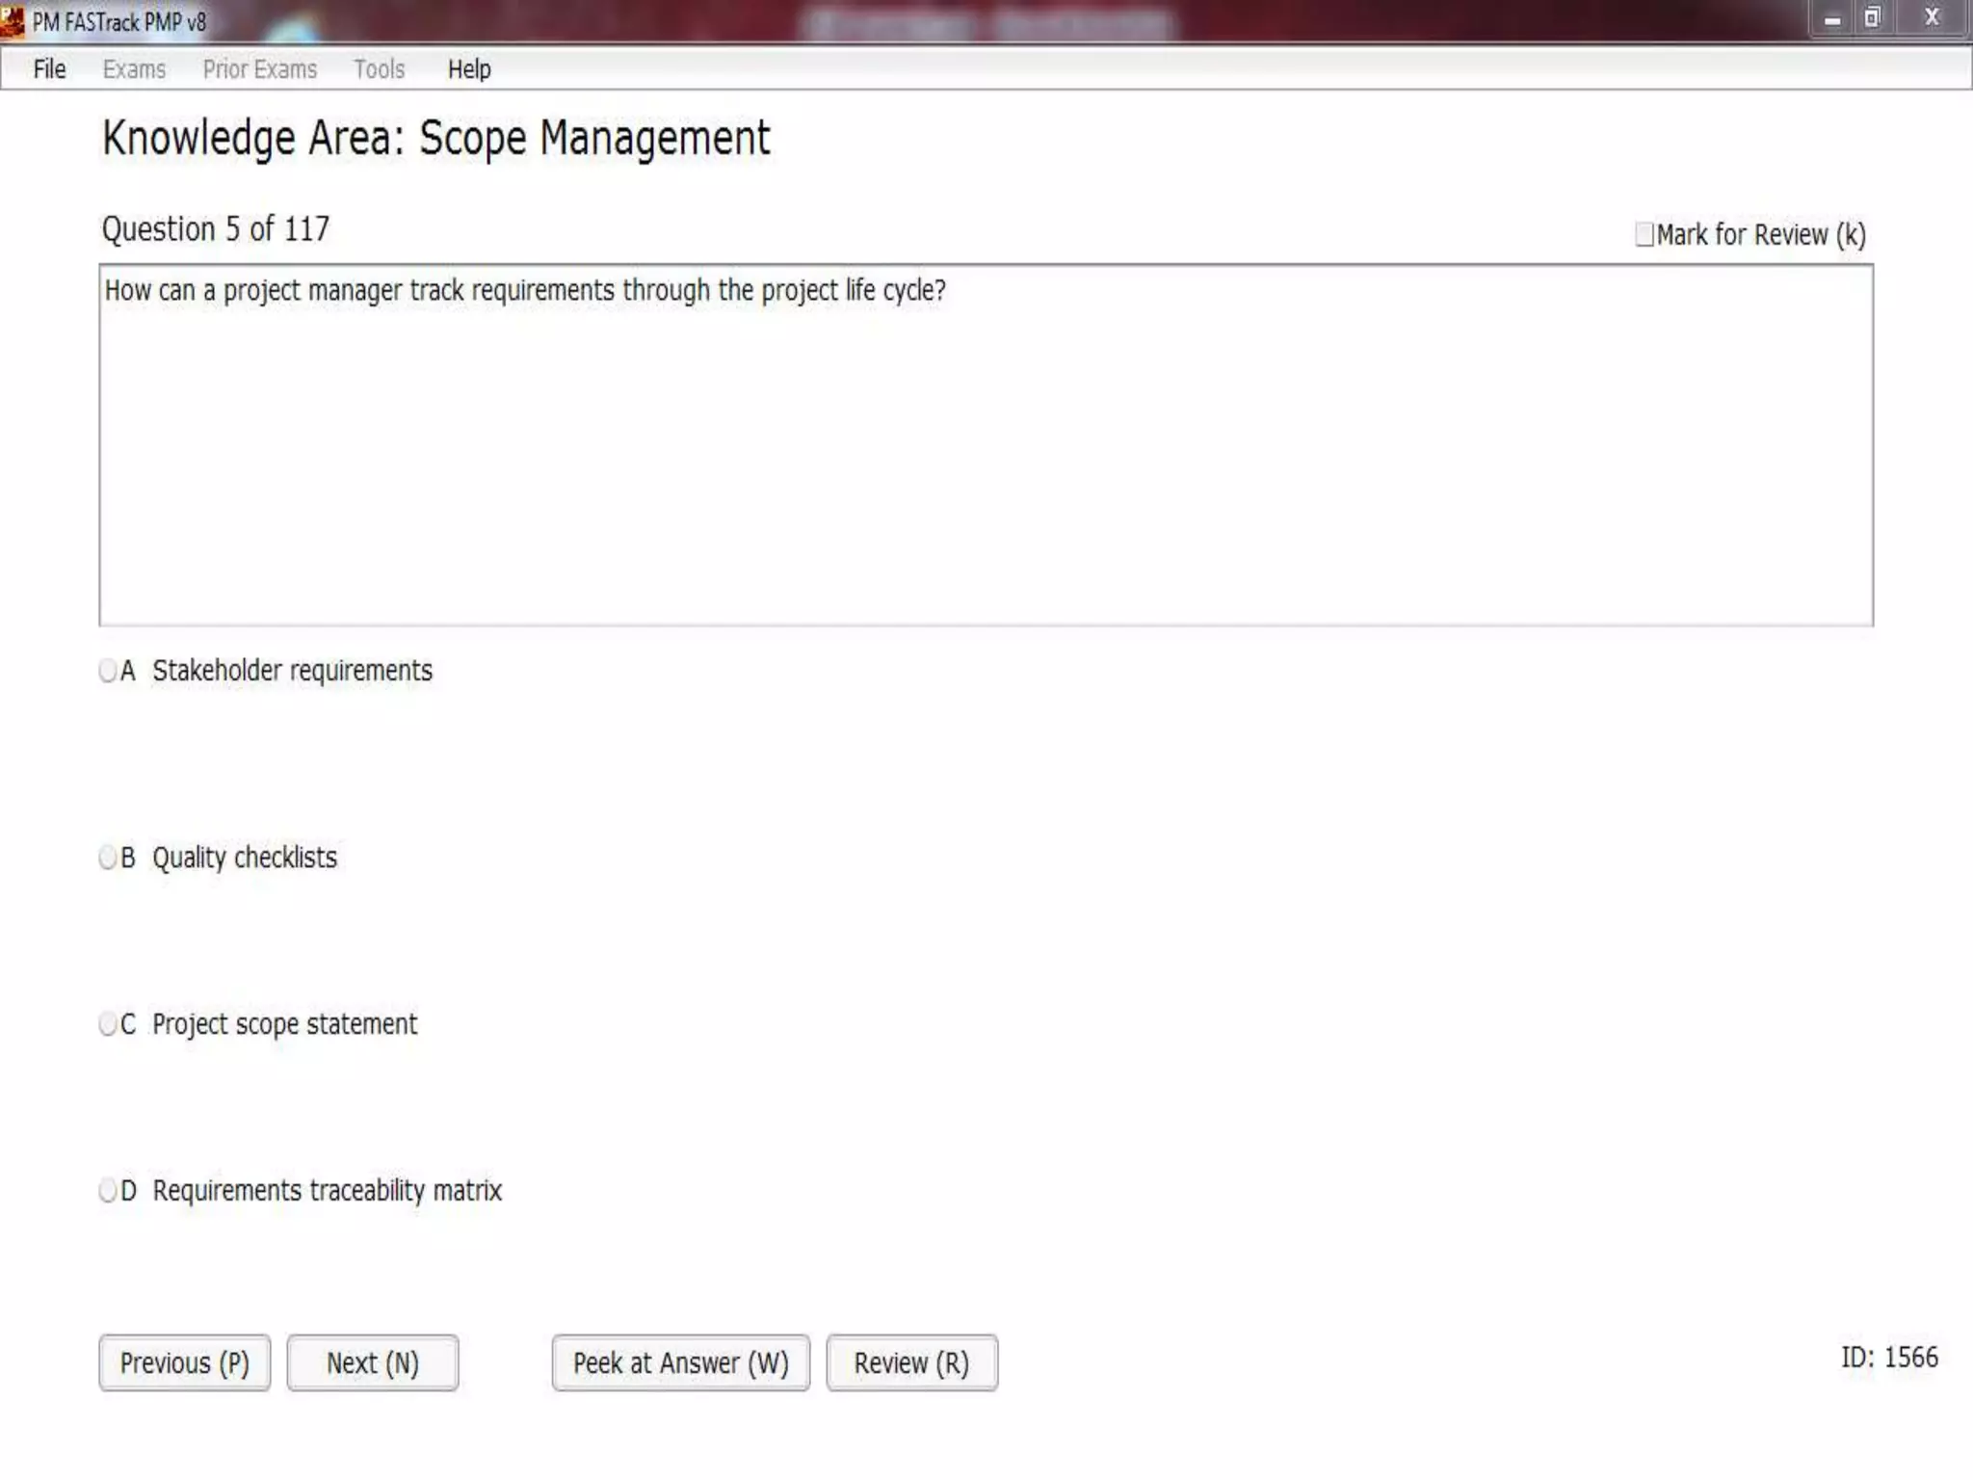Open the Review (R) screen
The height and width of the screenshot is (1480, 1973).
pyautogui.click(x=912, y=1362)
